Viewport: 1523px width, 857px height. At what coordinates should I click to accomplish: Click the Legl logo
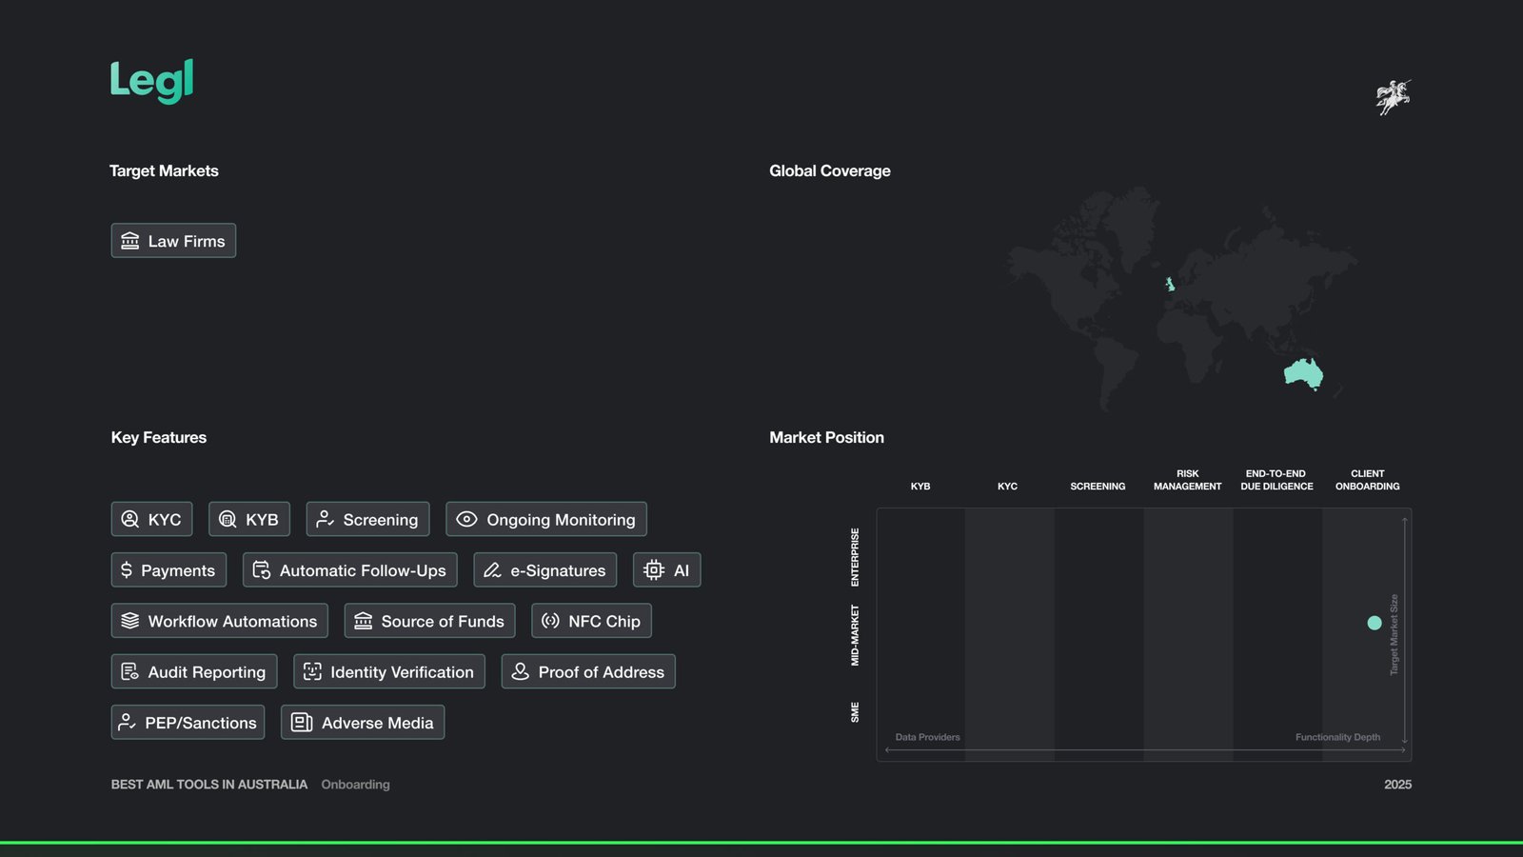pos(151,81)
